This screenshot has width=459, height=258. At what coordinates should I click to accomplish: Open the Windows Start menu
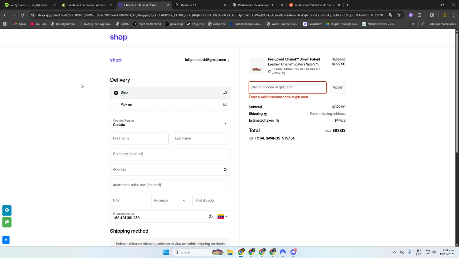pyautogui.click(x=166, y=252)
